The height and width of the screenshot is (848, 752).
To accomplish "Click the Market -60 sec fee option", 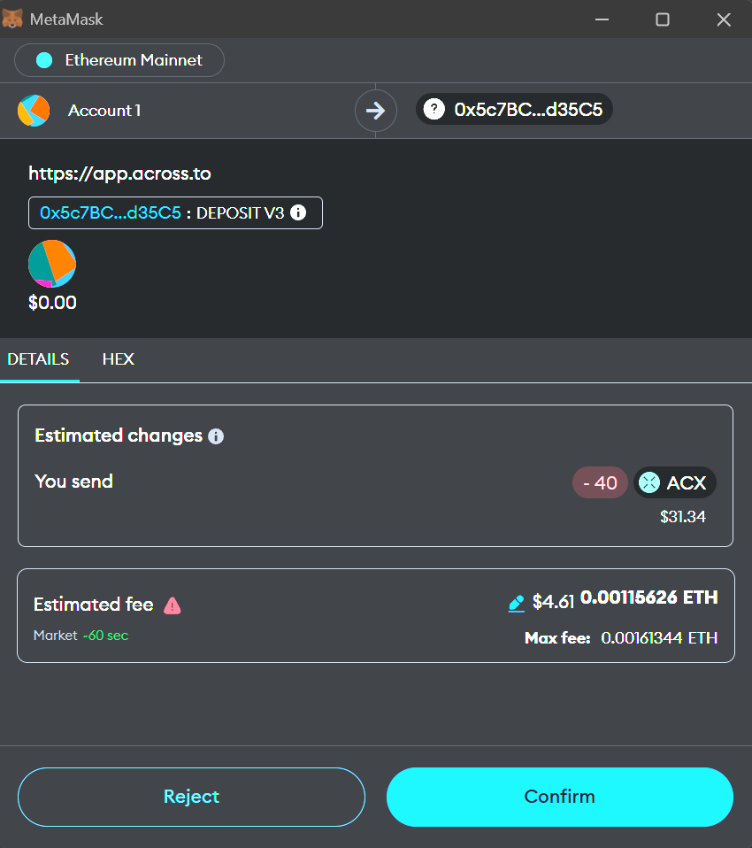I will [x=81, y=635].
